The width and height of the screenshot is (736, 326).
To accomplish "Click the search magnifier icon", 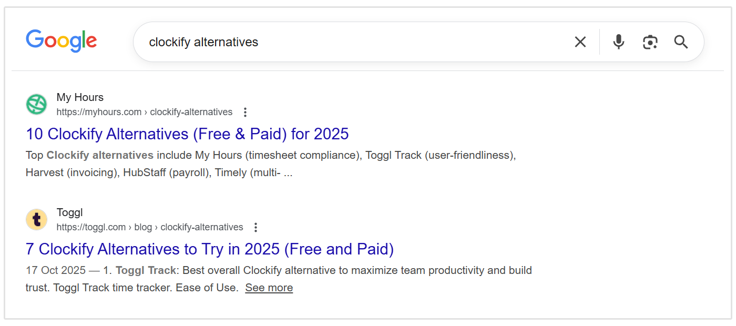I will point(681,42).
